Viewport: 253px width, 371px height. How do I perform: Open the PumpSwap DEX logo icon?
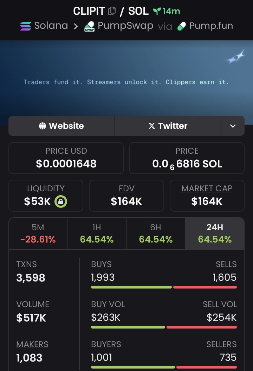click(x=90, y=27)
